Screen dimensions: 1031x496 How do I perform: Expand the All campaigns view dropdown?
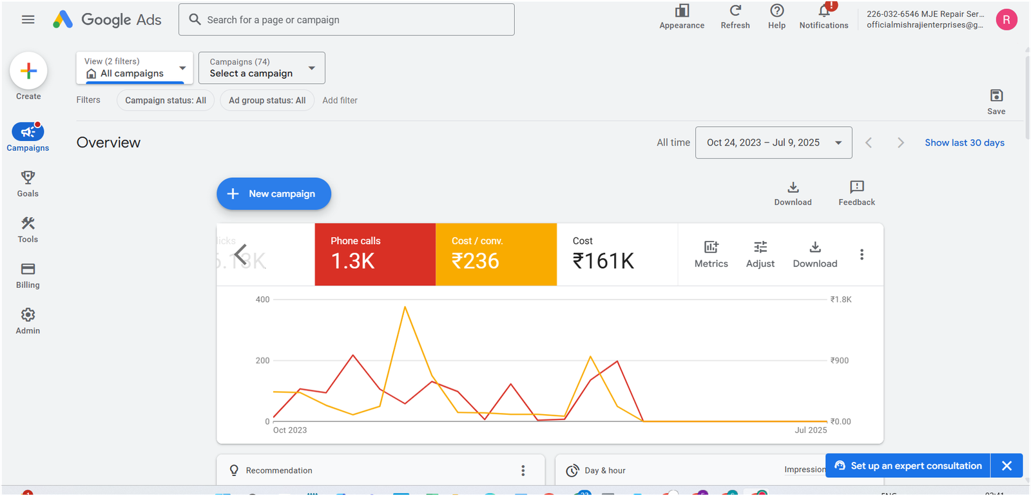pos(135,68)
